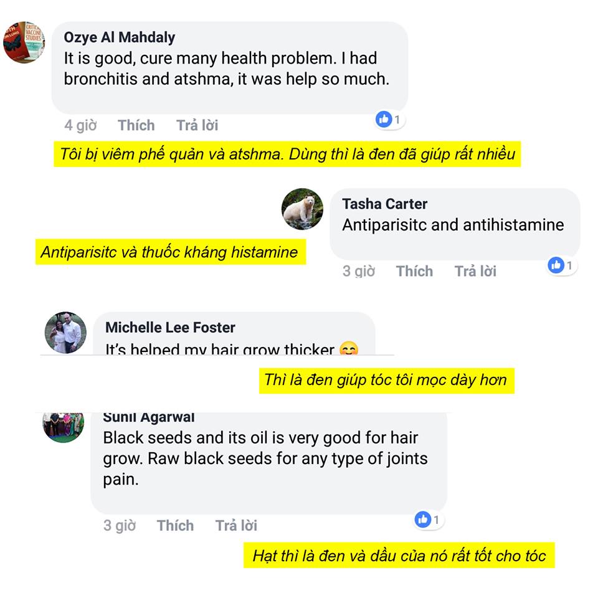Click Thích below Sunil Agarwal's comment
This screenshot has width=598, height=598.
coord(176,526)
